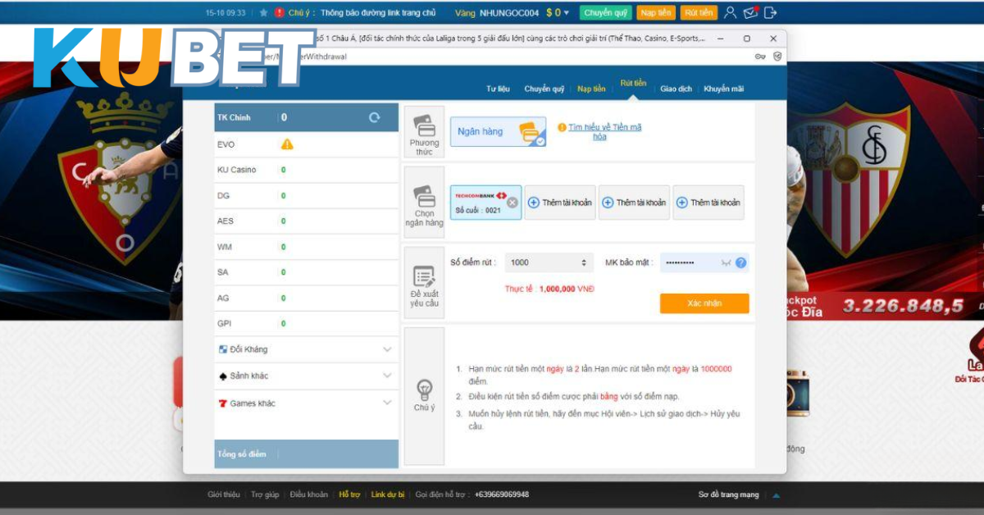Click the EVO warning triangle icon
The width and height of the screenshot is (984, 515).
pyautogui.click(x=287, y=144)
